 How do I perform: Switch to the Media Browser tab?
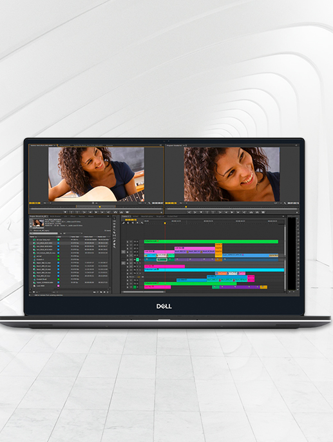point(55,216)
